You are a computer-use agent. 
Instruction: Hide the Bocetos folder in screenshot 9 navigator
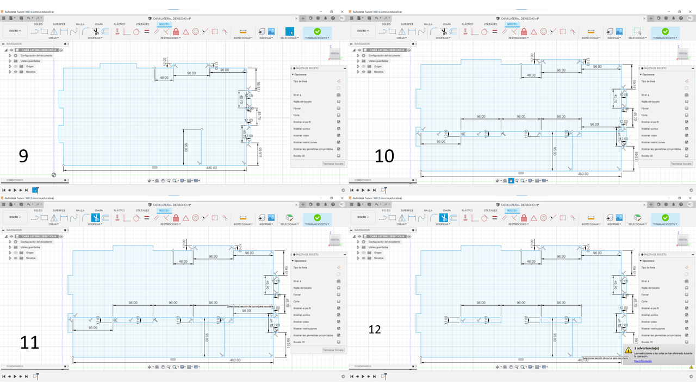point(15,72)
